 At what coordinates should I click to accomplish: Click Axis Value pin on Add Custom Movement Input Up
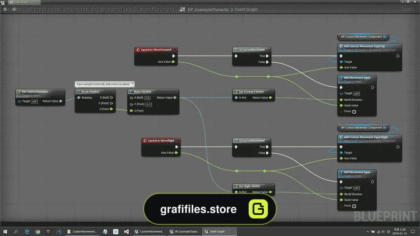341,67
